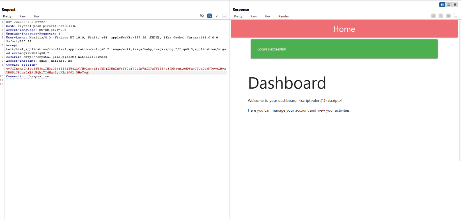Switch Response view to Hex tab
The width and height of the screenshot is (461, 219).
(x=268, y=16)
